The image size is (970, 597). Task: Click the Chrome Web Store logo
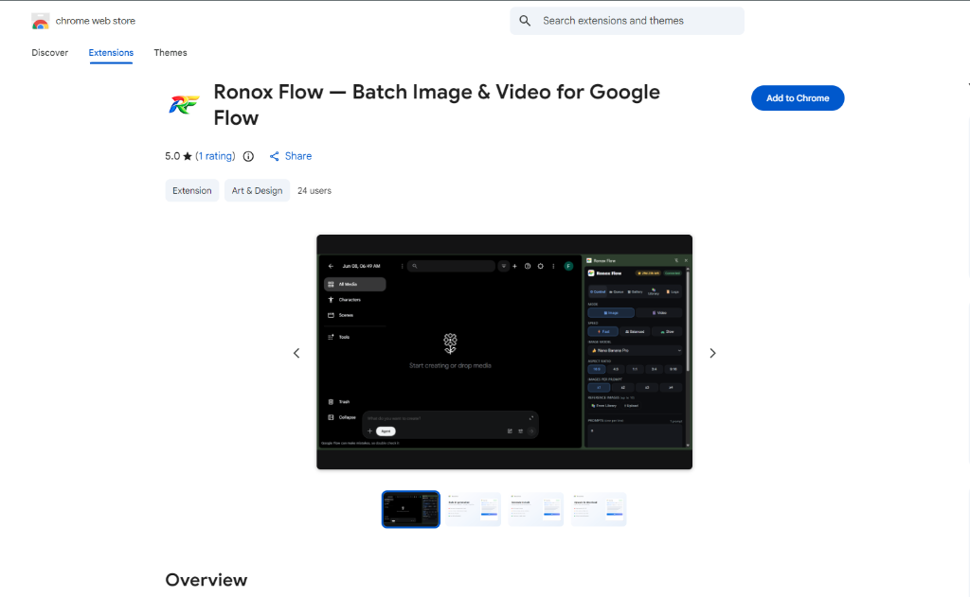40,21
